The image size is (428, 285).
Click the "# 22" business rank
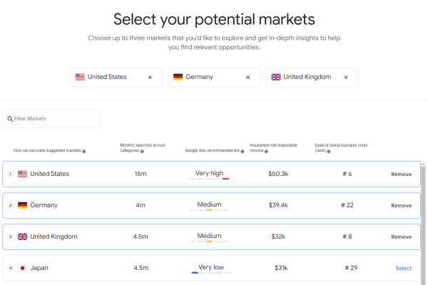tap(347, 205)
